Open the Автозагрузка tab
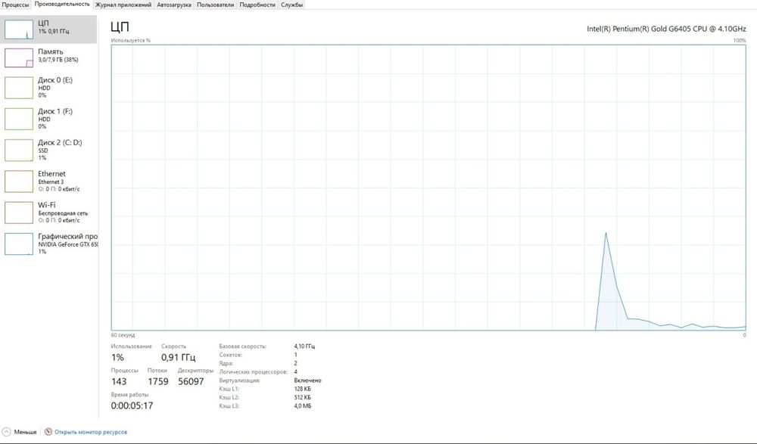Viewport: 757px width, 444px height. [174, 5]
